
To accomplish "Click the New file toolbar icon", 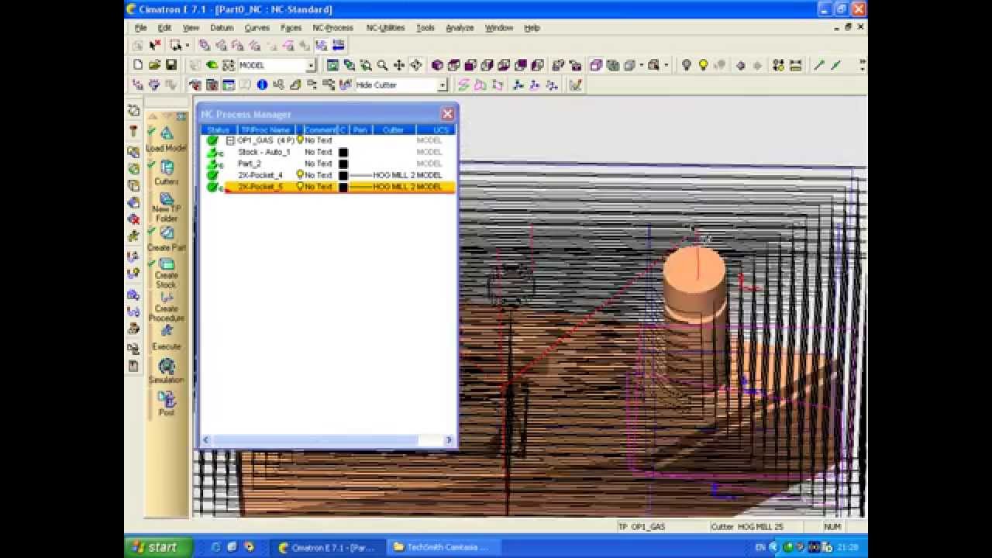I will pos(138,65).
